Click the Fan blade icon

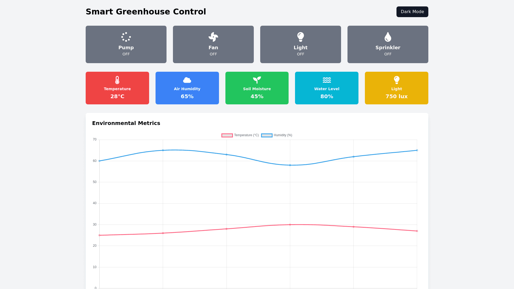point(213,37)
